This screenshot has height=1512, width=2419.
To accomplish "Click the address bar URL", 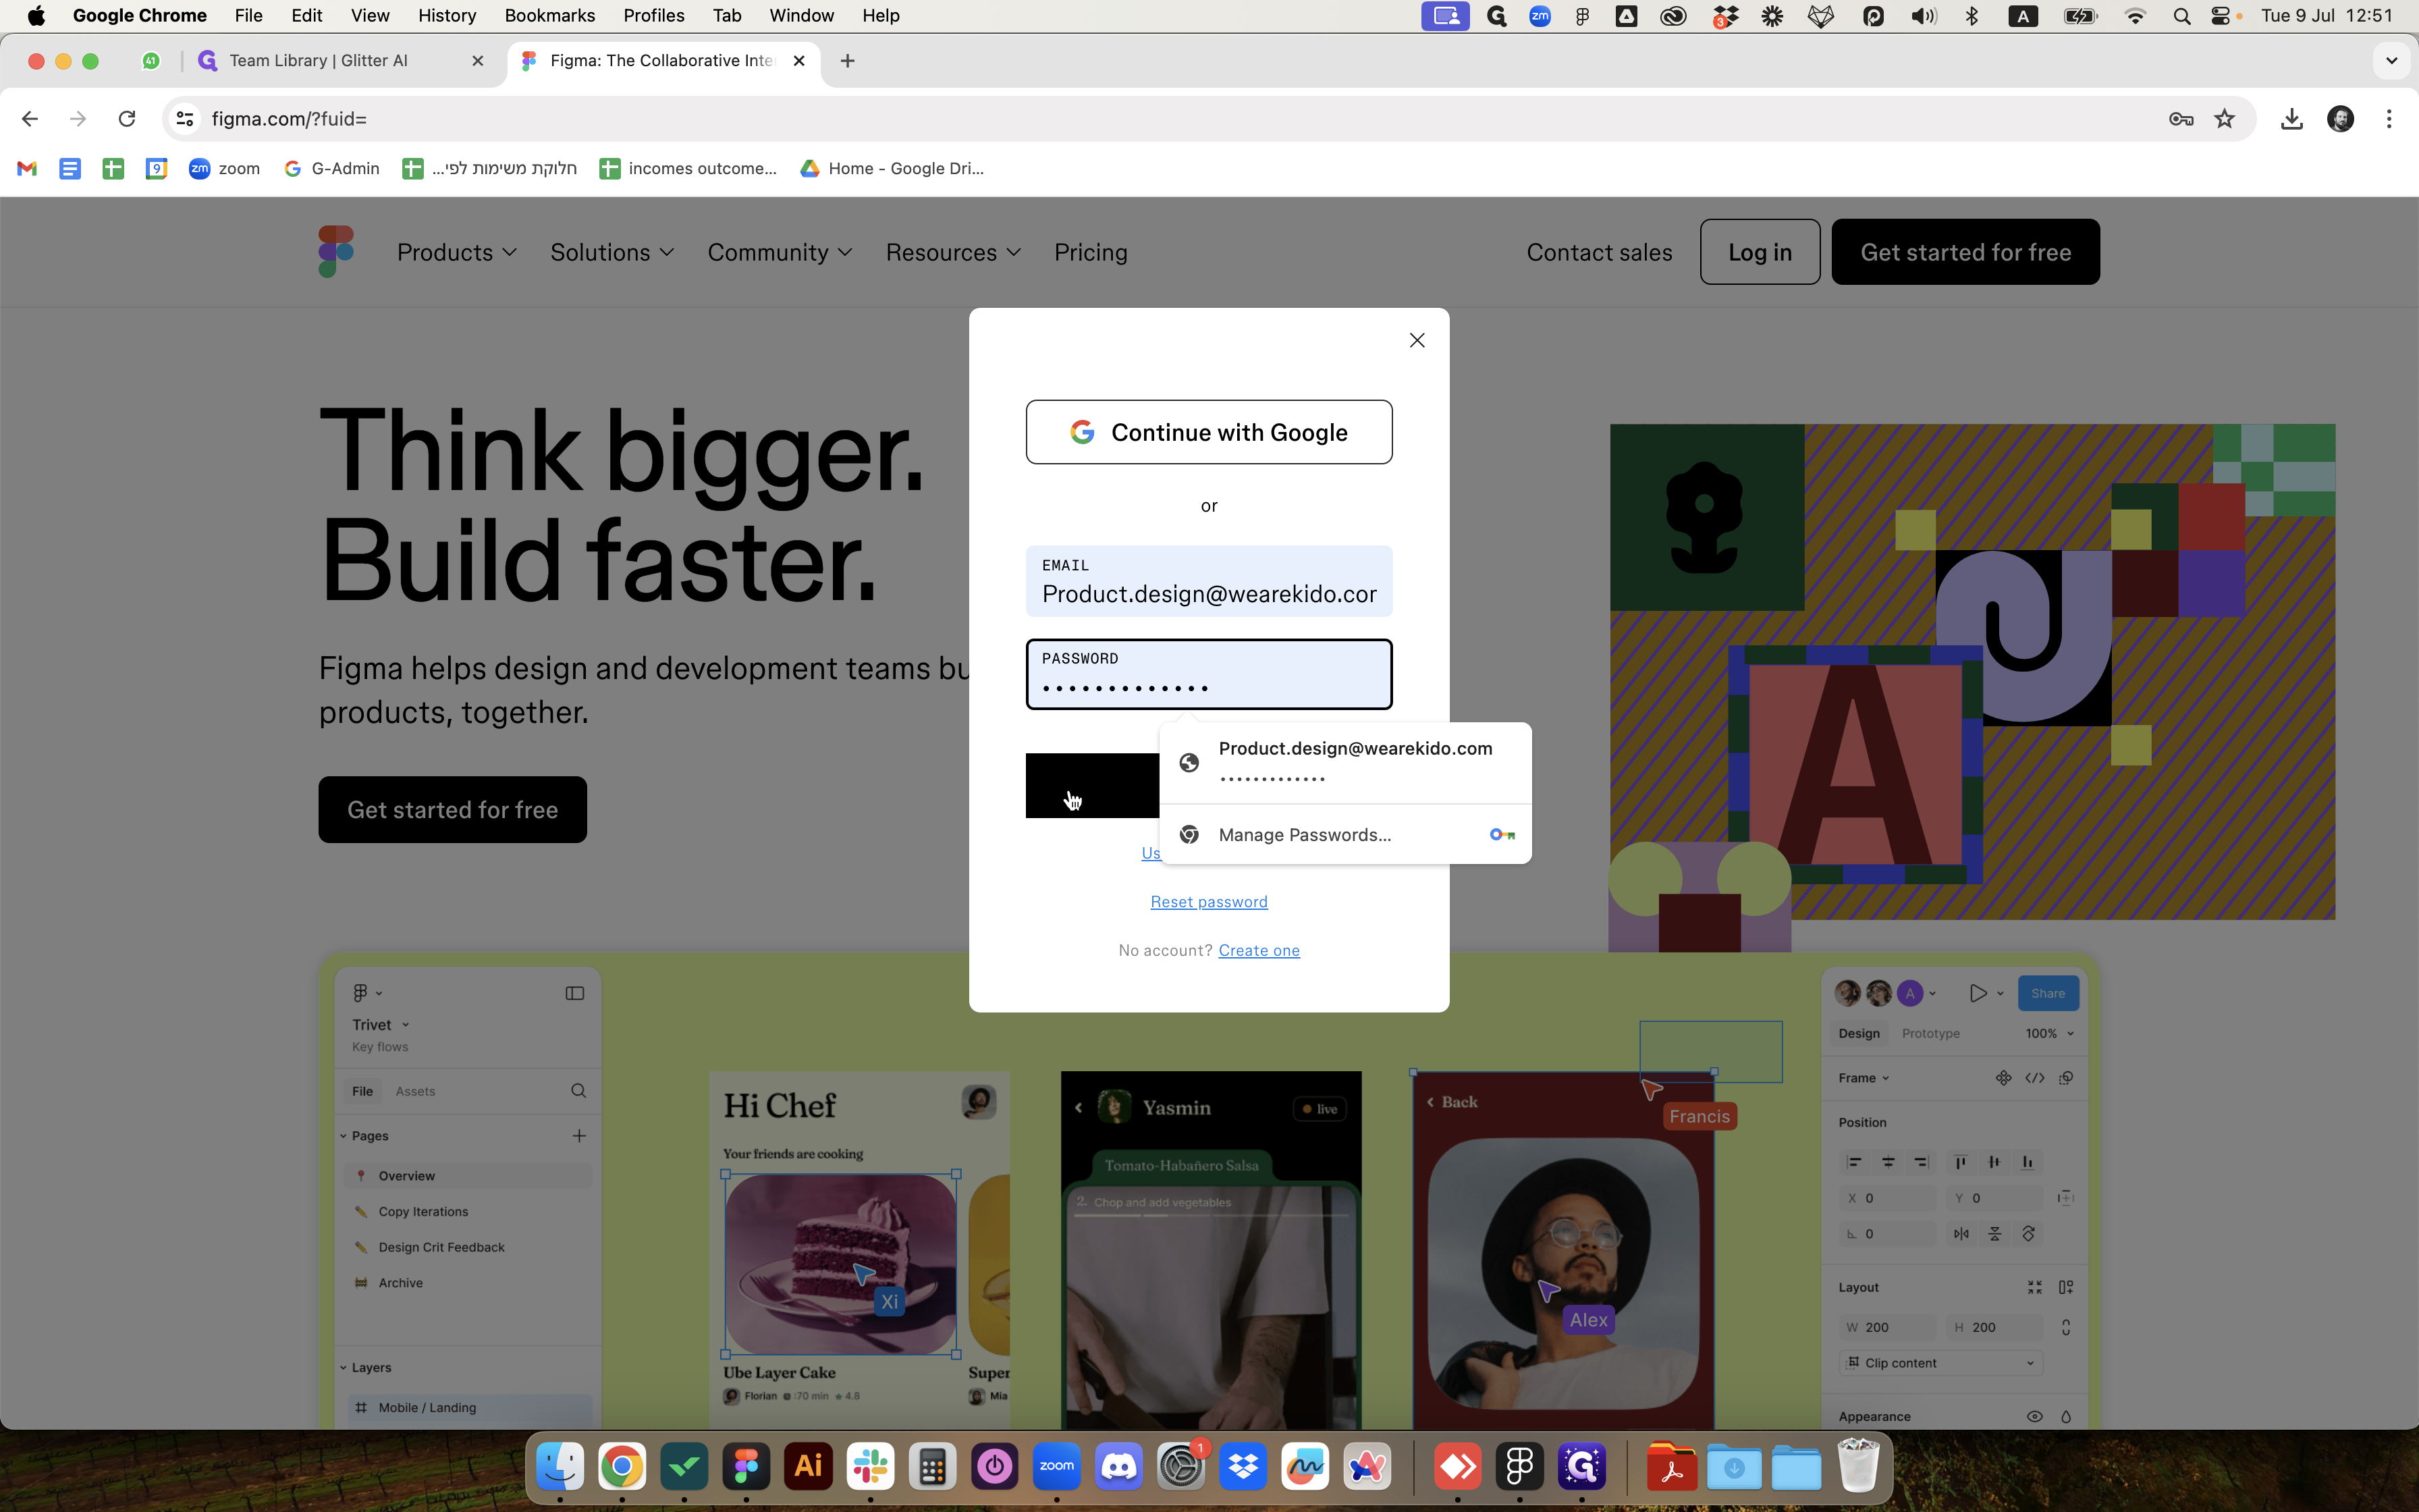I will (290, 119).
